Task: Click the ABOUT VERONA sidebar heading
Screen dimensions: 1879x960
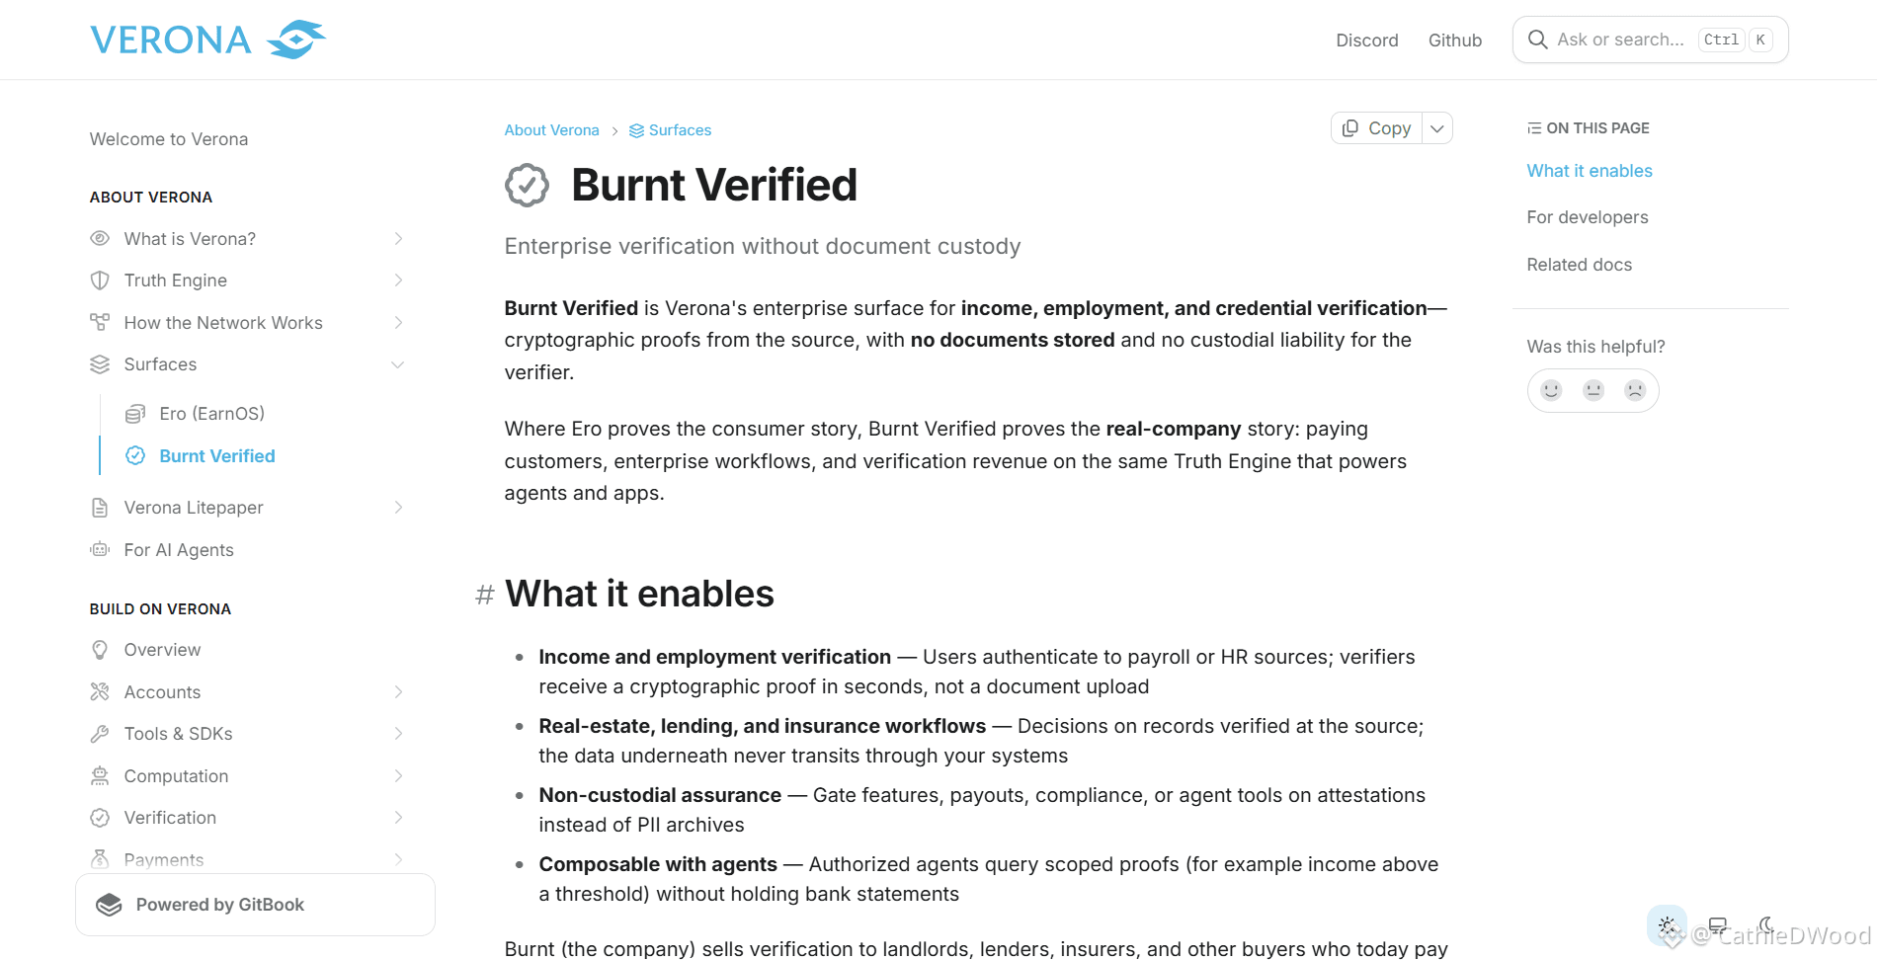Action: pos(151,198)
